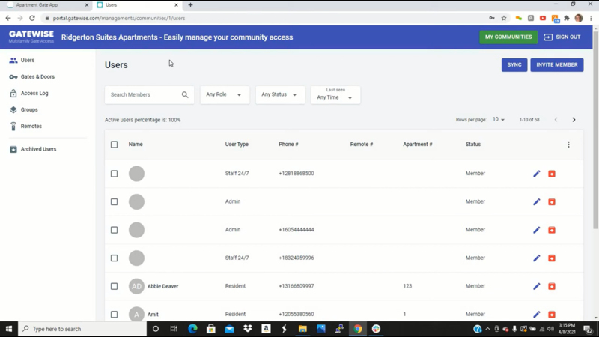599x337 pixels.
Task: Click the Status column header
Action: click(473, 145)
